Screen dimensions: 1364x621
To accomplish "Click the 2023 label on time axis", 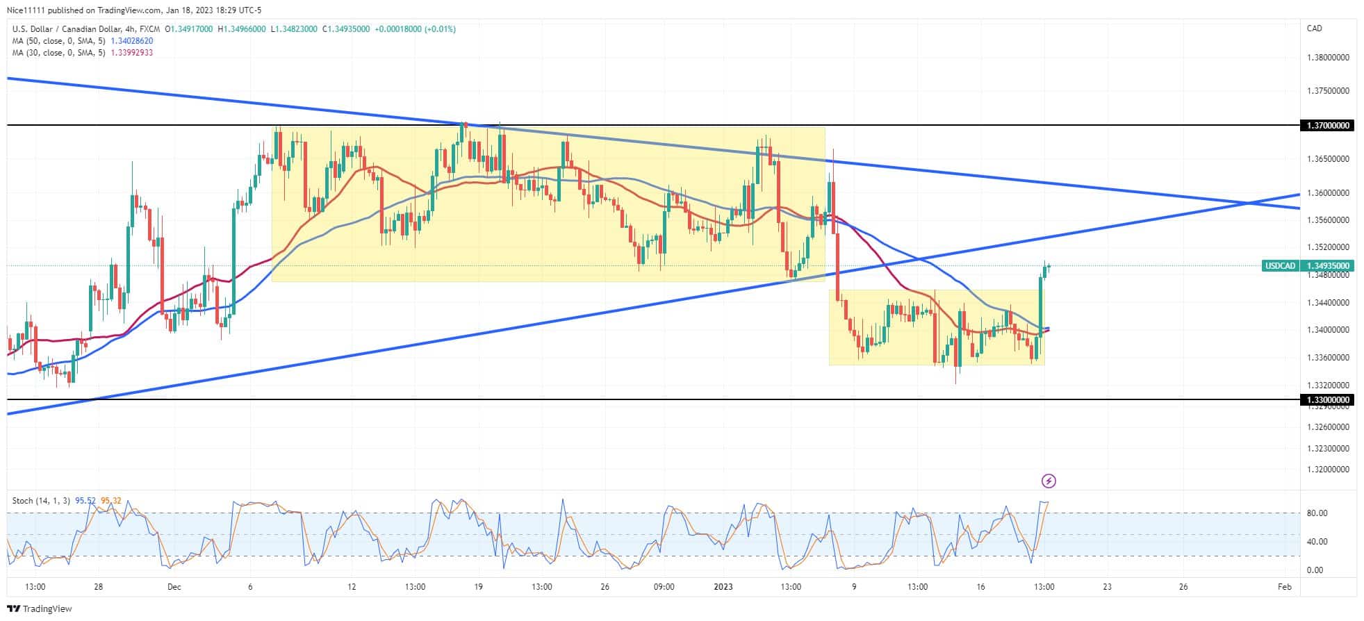I will click(x=724, y=587).
